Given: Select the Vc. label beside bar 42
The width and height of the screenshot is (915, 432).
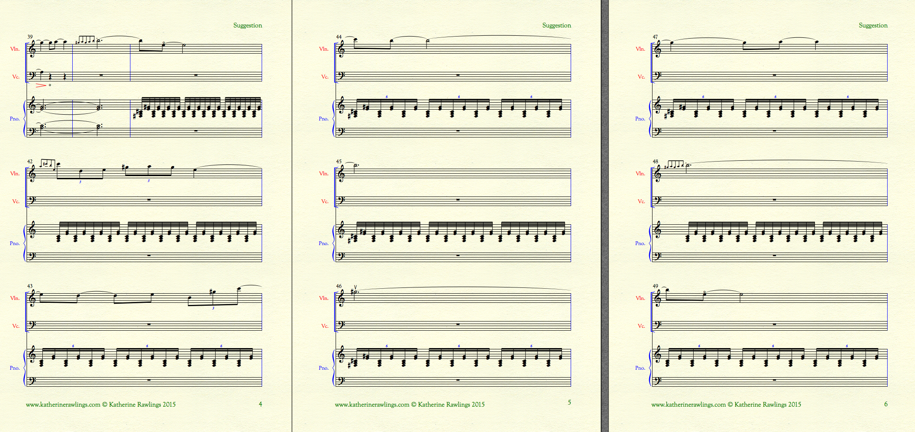Looking at the screenshot, I should click(x=16, y=201).
